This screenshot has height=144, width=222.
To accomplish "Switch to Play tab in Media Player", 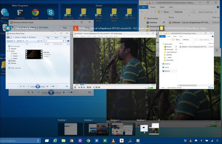I will pyautogui.click(x=48, y=38).
